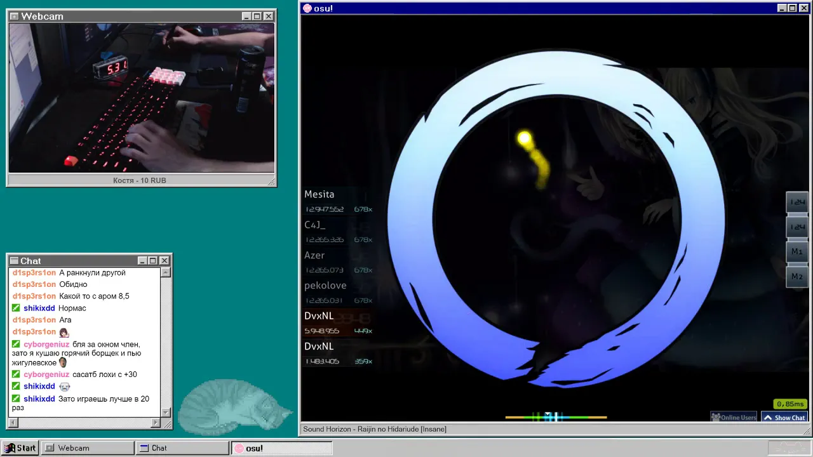This screenshot has height=457, width=813.
Task: Click the sleeping pixel cat on desktop
Action: click(x=234, y=406)
